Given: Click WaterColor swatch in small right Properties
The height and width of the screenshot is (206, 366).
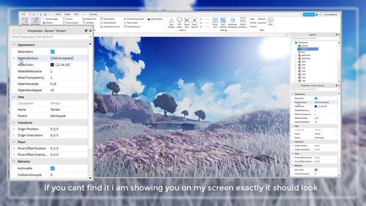Looking at the screenshot, I should (x=316, y=106).
